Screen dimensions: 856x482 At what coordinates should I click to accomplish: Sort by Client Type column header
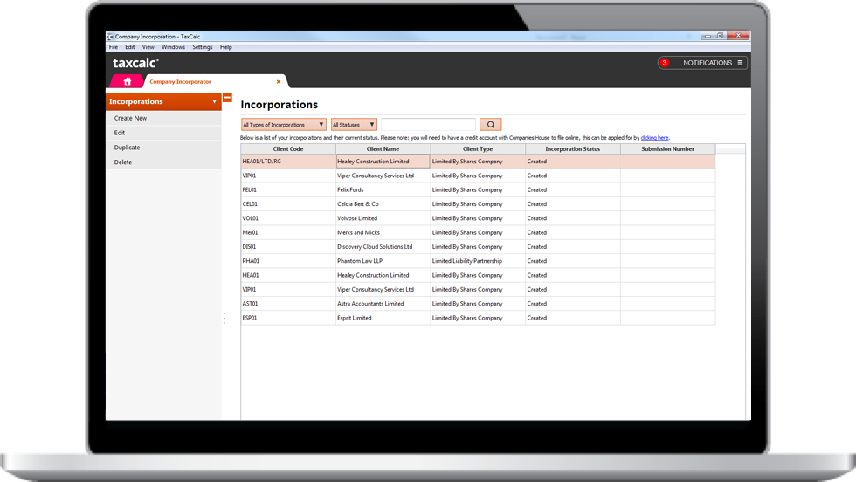(478, 149)
